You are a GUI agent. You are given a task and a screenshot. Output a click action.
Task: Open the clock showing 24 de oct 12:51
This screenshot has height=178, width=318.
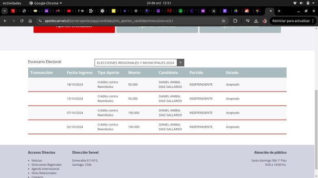[159, 3]
